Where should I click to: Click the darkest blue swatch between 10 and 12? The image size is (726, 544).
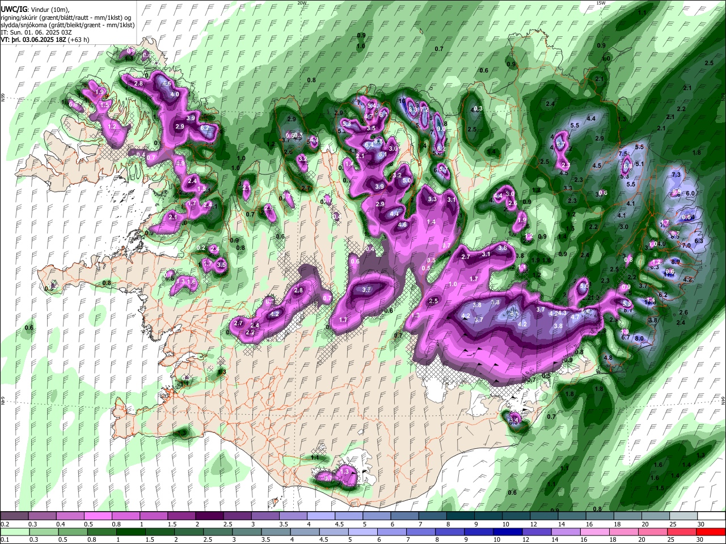506,532
